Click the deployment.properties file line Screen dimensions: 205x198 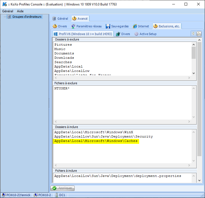pos(118,176)
